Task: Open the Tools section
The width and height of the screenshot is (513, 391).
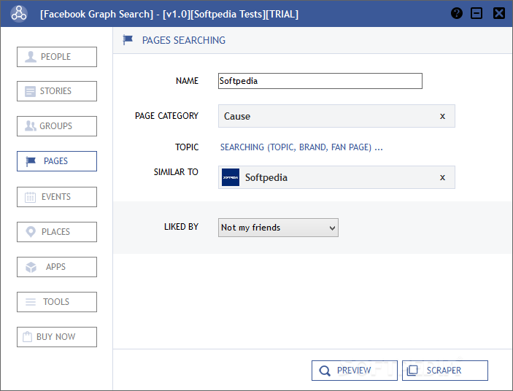Action: click(57, 302)
